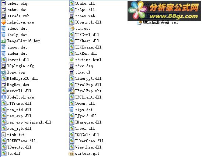Select the ImageList16.bmp file icon

[3, 41]
